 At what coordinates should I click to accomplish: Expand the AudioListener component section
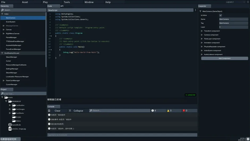coord(202,54)
